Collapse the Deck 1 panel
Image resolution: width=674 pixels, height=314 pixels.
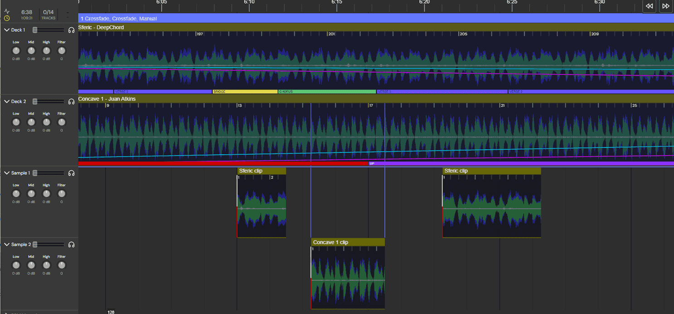pyautogui.click(x=5, y=29)
